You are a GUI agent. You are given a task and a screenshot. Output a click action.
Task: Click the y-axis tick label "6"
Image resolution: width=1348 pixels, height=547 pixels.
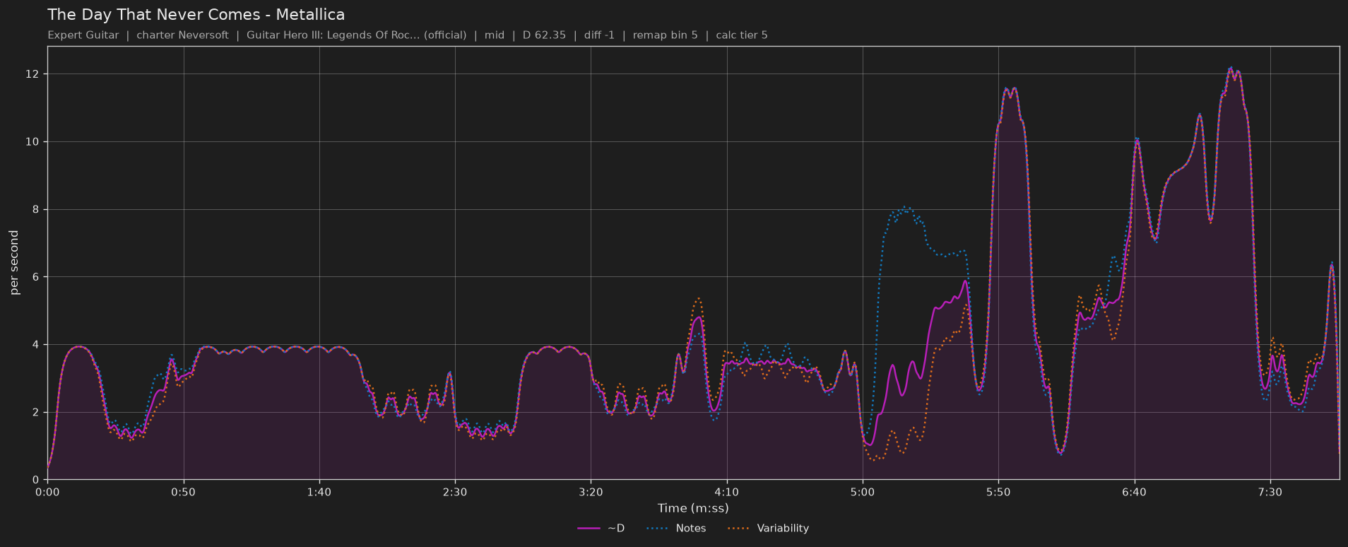pyautogui.click(x=37, y=277)
